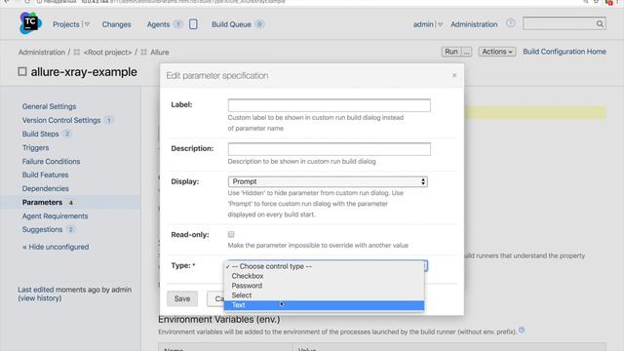
Task: Toggle the Read-only checkbox
Action: pyautogui.click(x=231, y=234)
